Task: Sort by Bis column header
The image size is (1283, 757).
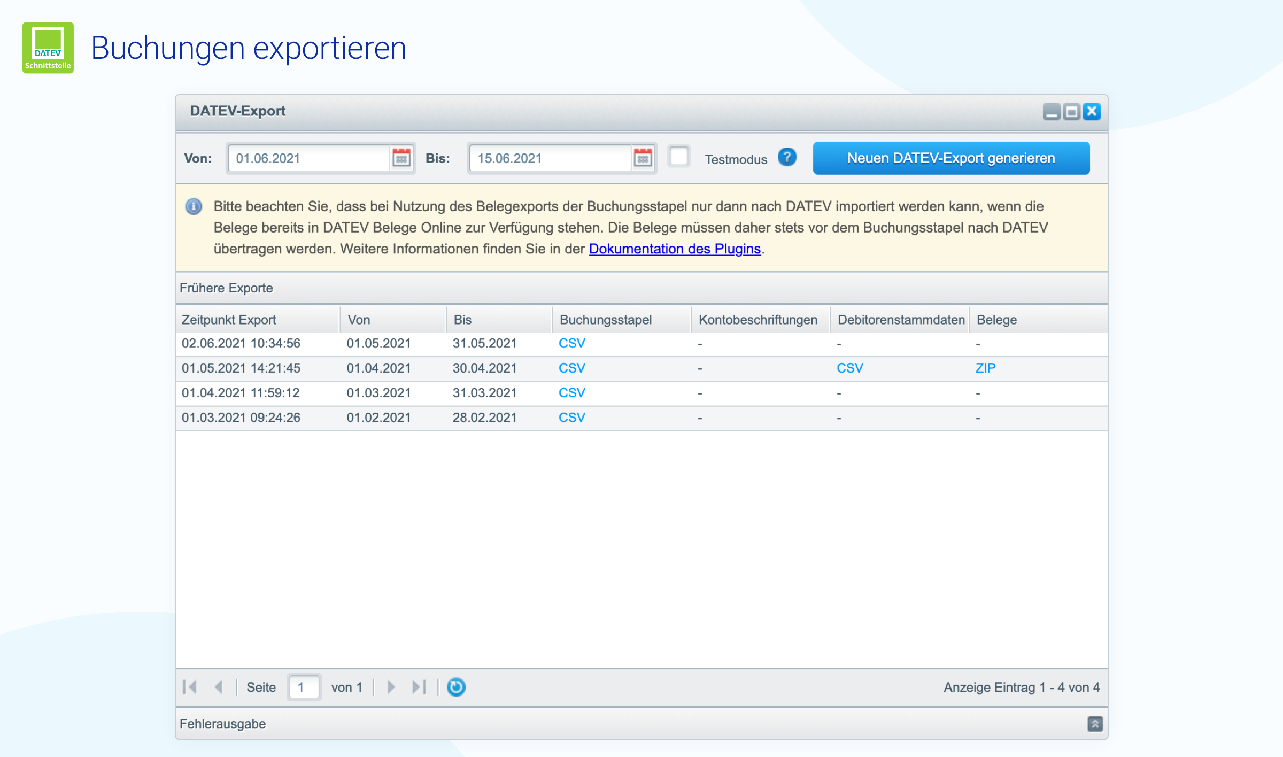Action: click(499, 320)
